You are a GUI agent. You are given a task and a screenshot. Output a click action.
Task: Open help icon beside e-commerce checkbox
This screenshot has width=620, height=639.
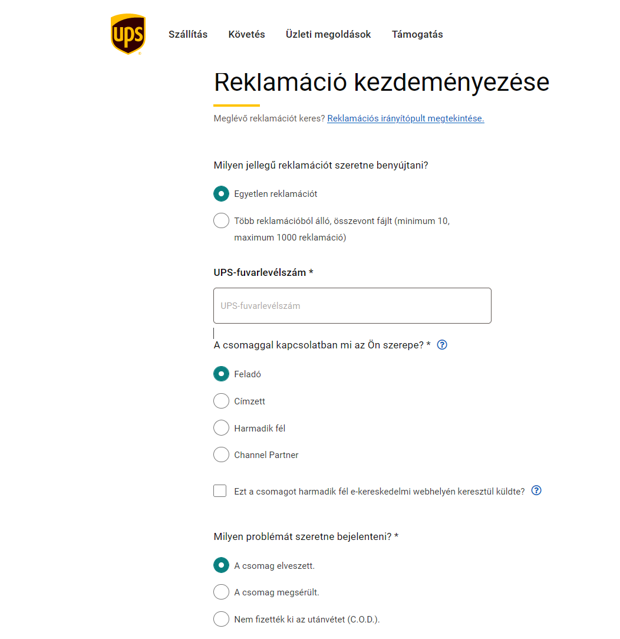[x=536, y=490]
